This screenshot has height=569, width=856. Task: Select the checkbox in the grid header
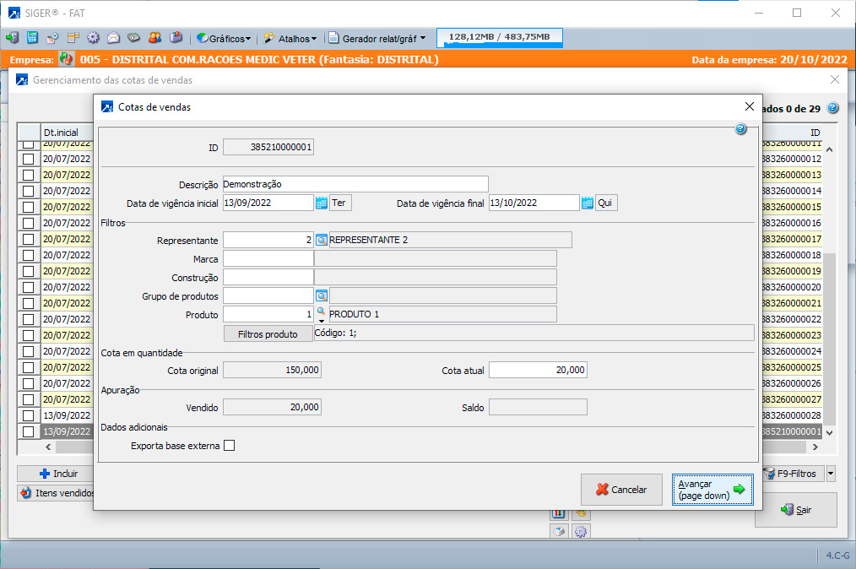pos(29,133)
